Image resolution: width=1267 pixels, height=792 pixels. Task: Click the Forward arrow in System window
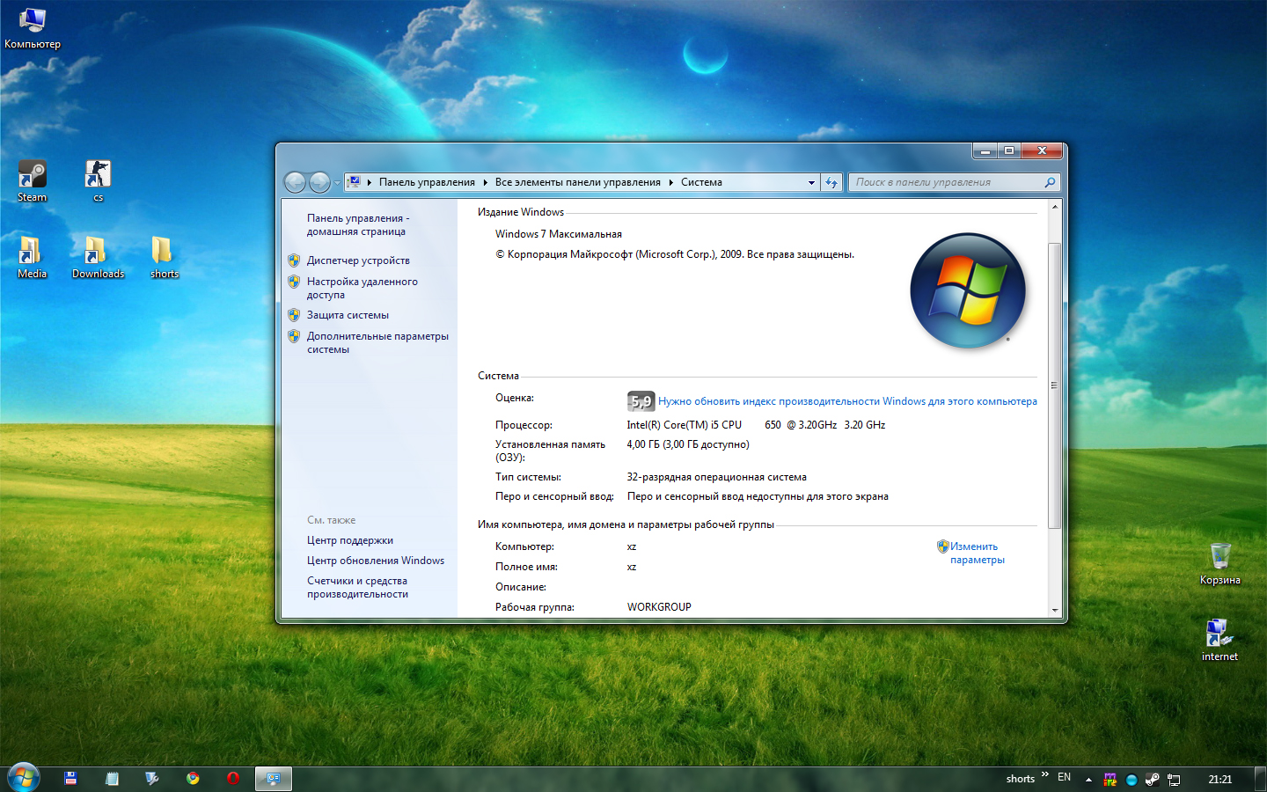coord(319,182)
